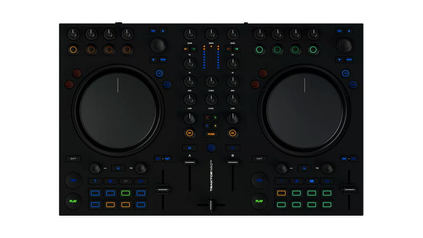Select mixer FX slot 3 blue button
The width and height of the screenshot is (423, 238).
tap(207, 126)
